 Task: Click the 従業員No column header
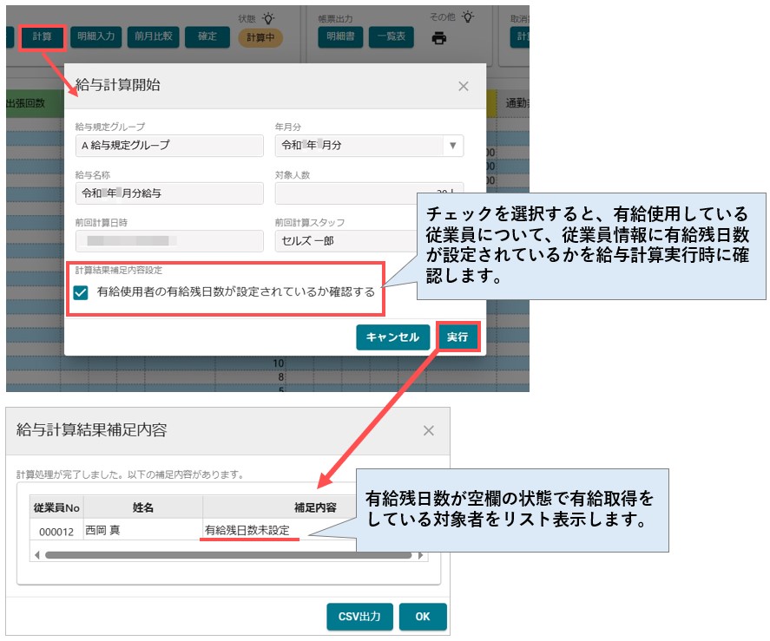pos(56,507)
